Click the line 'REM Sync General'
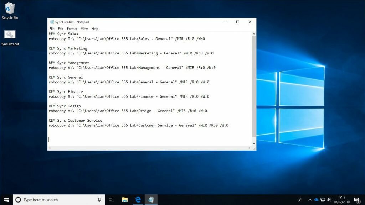Screen dimensions: 365x205 pyautogui.click(x=66, y=77)
